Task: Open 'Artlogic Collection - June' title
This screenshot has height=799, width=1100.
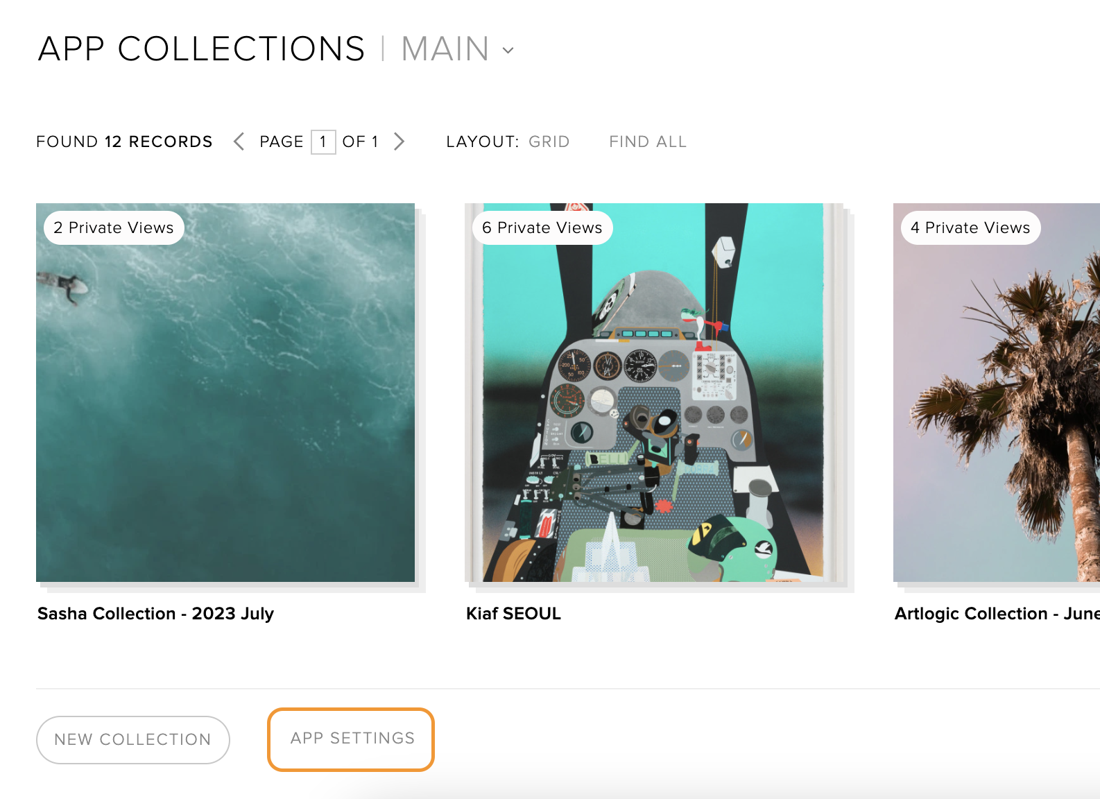Action: (x=997, y=614)
